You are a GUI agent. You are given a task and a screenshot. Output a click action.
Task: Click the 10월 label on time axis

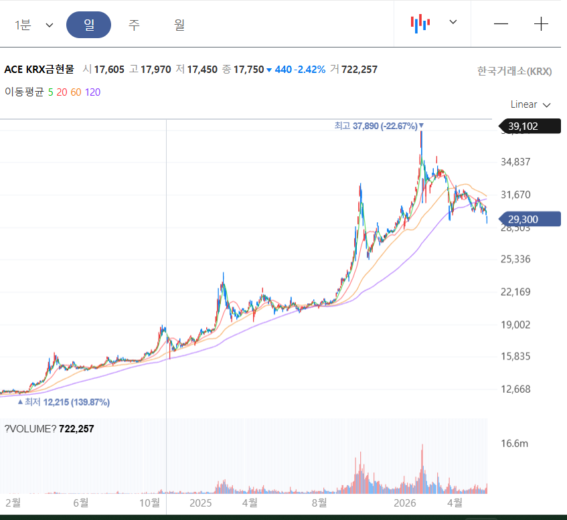(x=150, y=503)
